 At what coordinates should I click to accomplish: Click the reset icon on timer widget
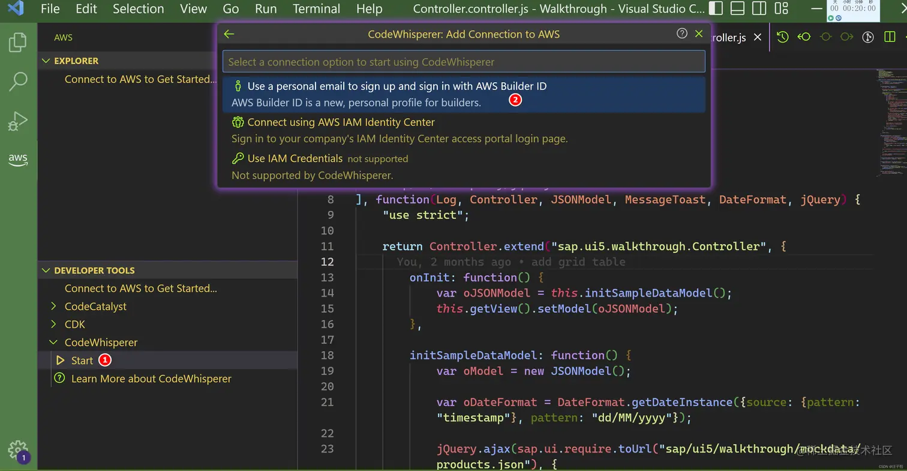[x=838, y=18]
